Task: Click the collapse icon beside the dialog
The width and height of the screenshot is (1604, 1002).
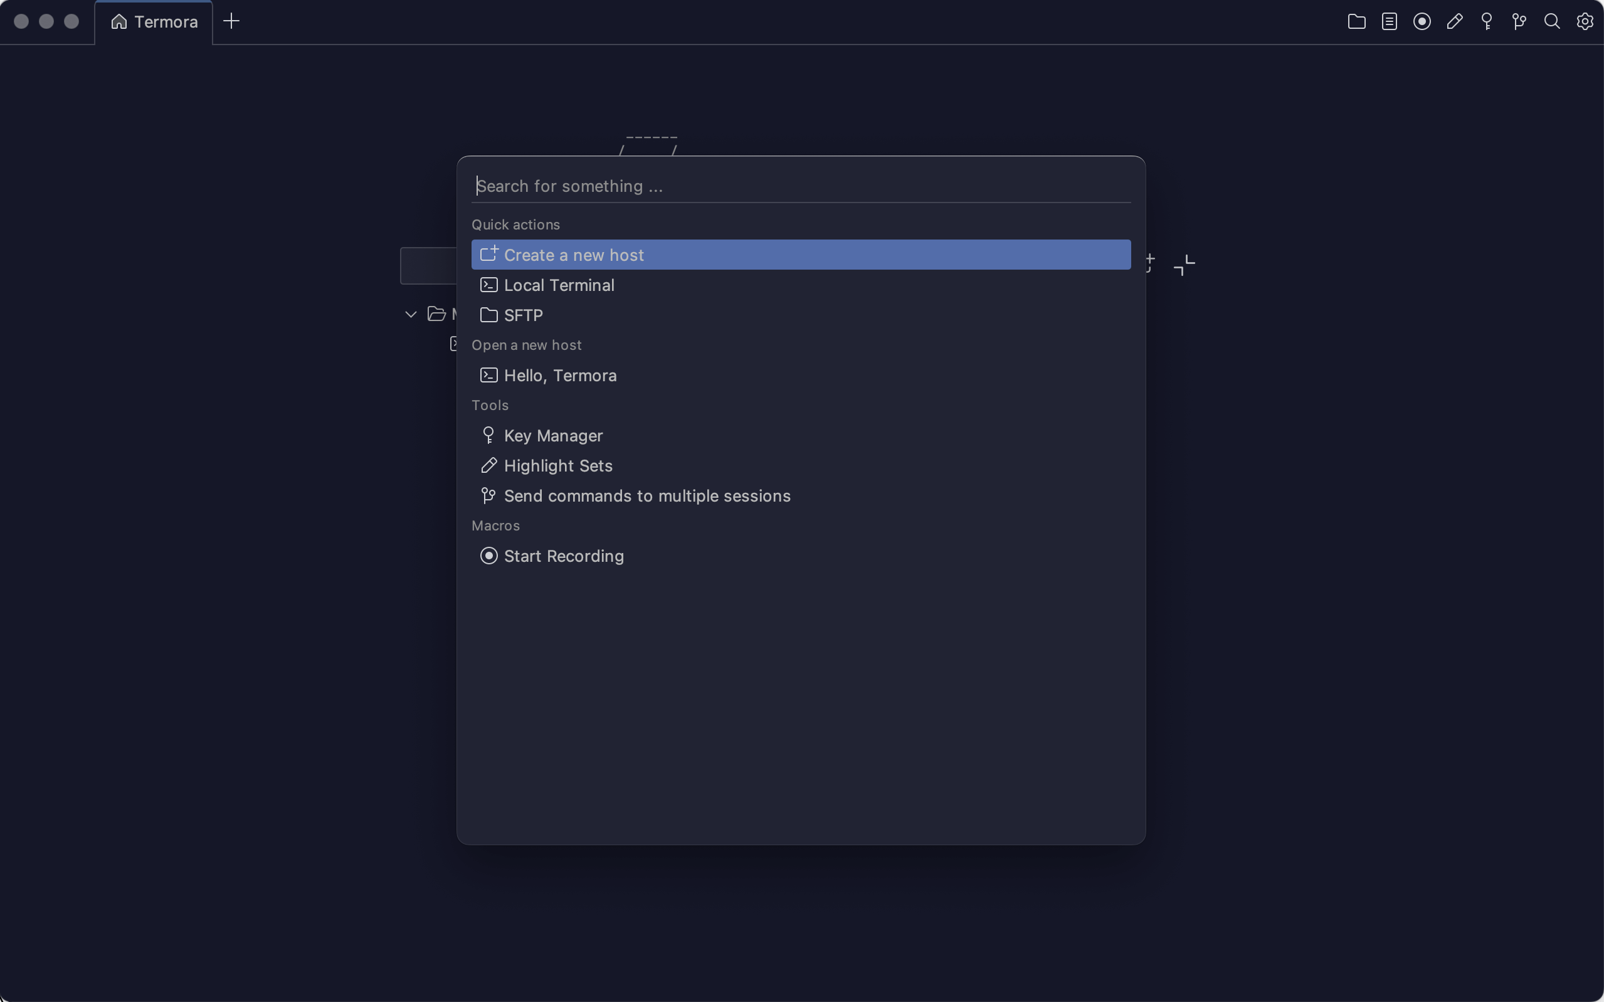Action: tap(1184, 265)
